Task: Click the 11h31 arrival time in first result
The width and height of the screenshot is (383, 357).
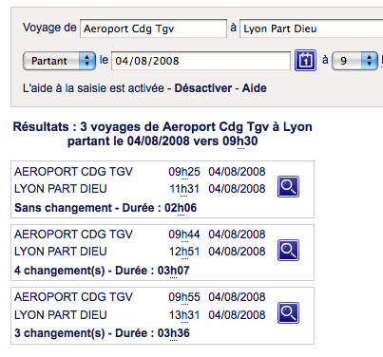Action: click(184, 189)
